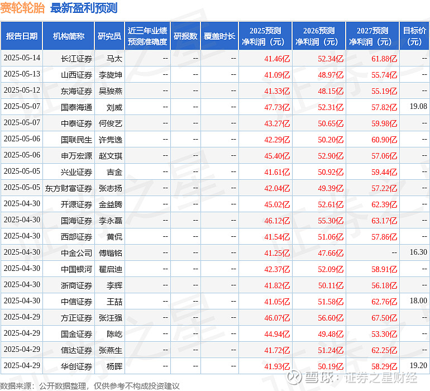Click the 近三年业绩预测准确度 column header

click(x=147, y=36)
